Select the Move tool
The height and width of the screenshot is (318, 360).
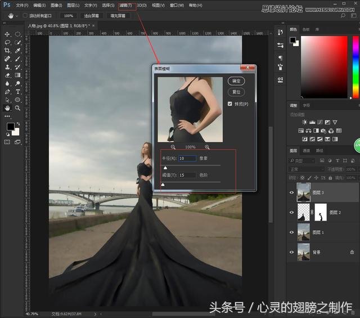point(7,34)
